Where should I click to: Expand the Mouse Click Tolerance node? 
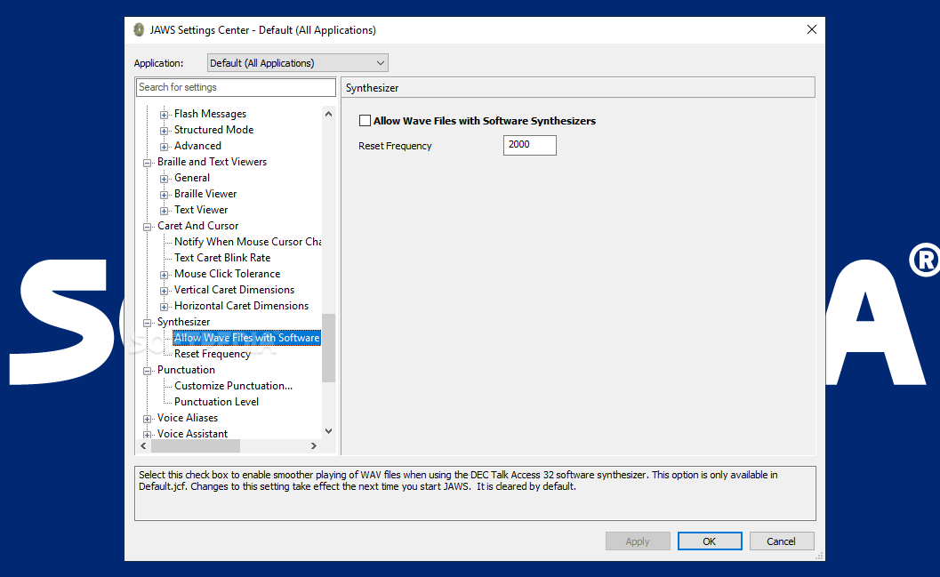(x=164, y=275)
